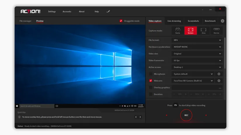Click the F9 hotkey badge
Screen dimensions: 241x135
click(x=175, y=105)
